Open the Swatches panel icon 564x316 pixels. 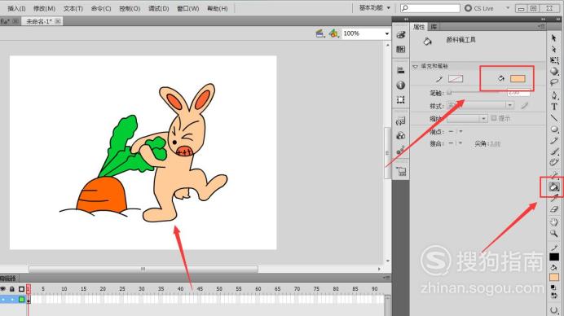coord(401,49)
